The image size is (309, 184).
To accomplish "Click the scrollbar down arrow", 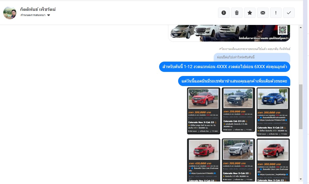I will click(x=301, y=179).
